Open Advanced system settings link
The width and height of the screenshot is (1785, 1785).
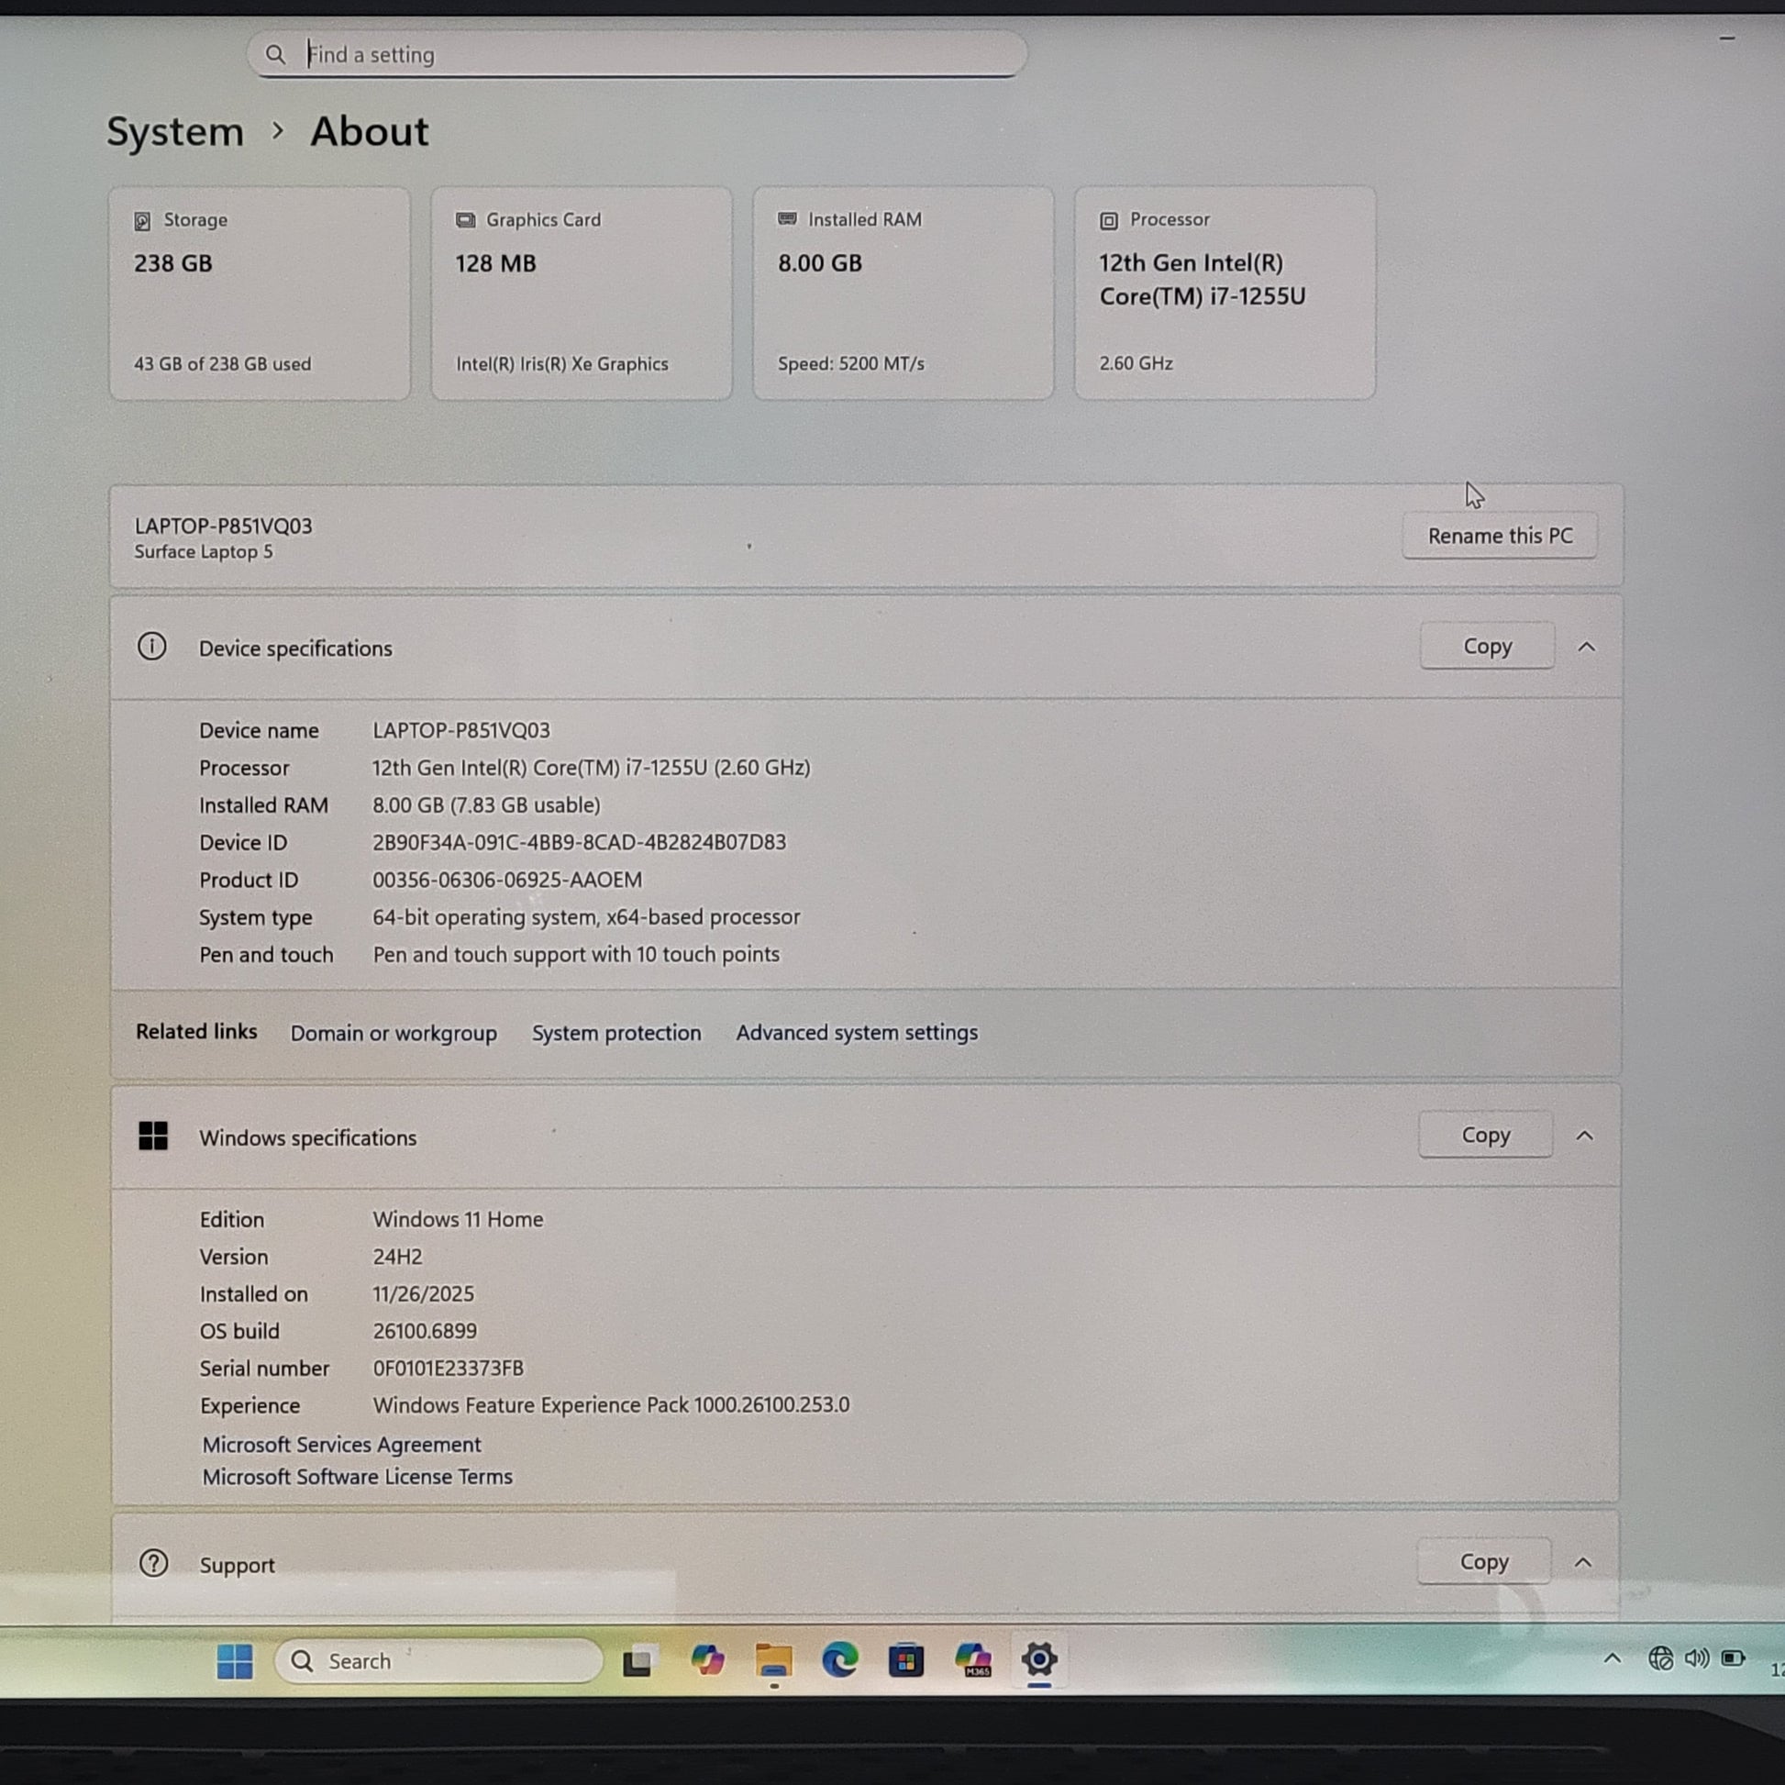click(857, 1032)
